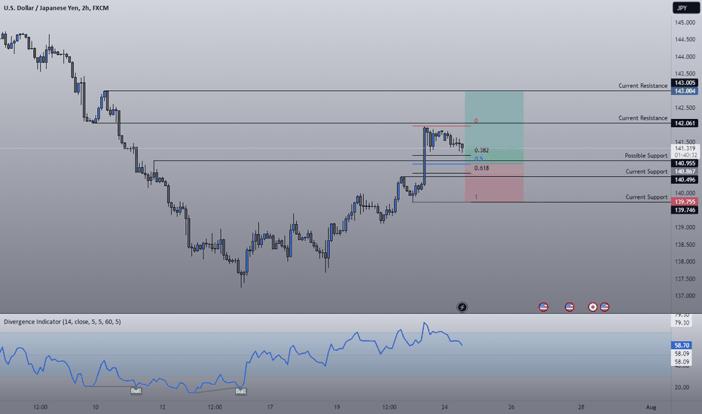
Task: Click the 12:00 label between 19 and 24
Action: click(389, 407)
